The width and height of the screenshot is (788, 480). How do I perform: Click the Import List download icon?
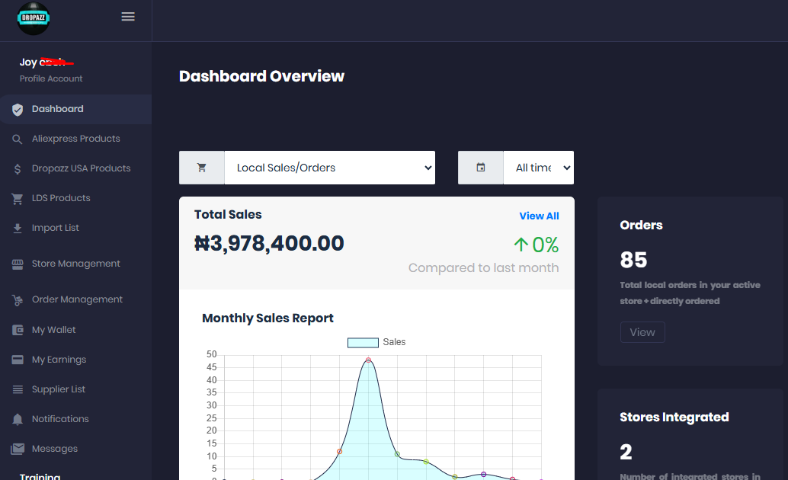point(18,229)
